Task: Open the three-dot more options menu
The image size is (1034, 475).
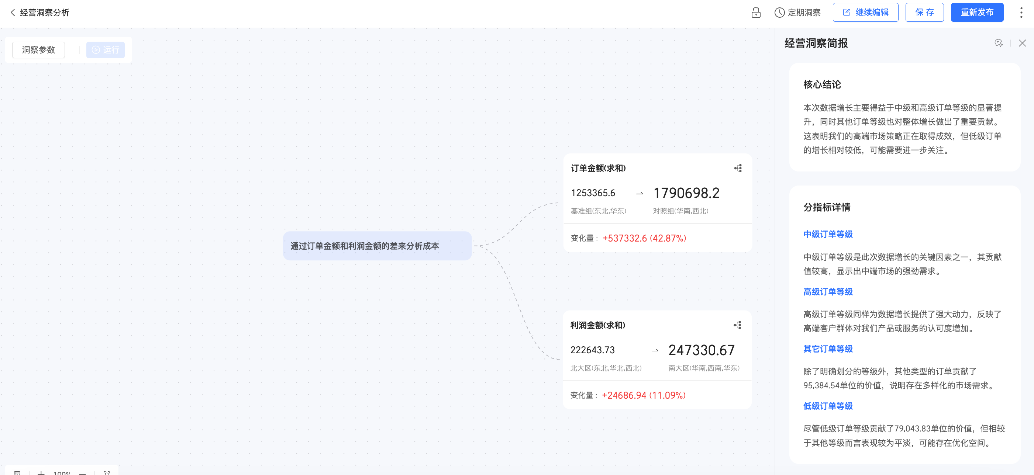Action: [x=1021, y=13]
